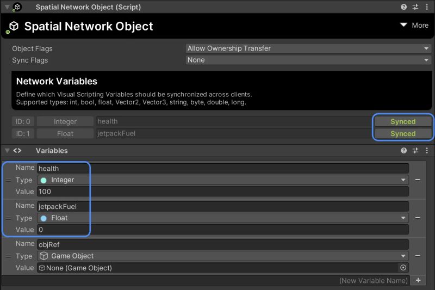Open object picker for objRef value
This screenshot has width=435, height=290.
coord(403,268)
